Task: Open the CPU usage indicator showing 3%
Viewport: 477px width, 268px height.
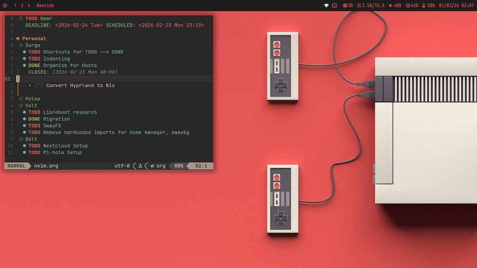Action: (x=348, y=6)
